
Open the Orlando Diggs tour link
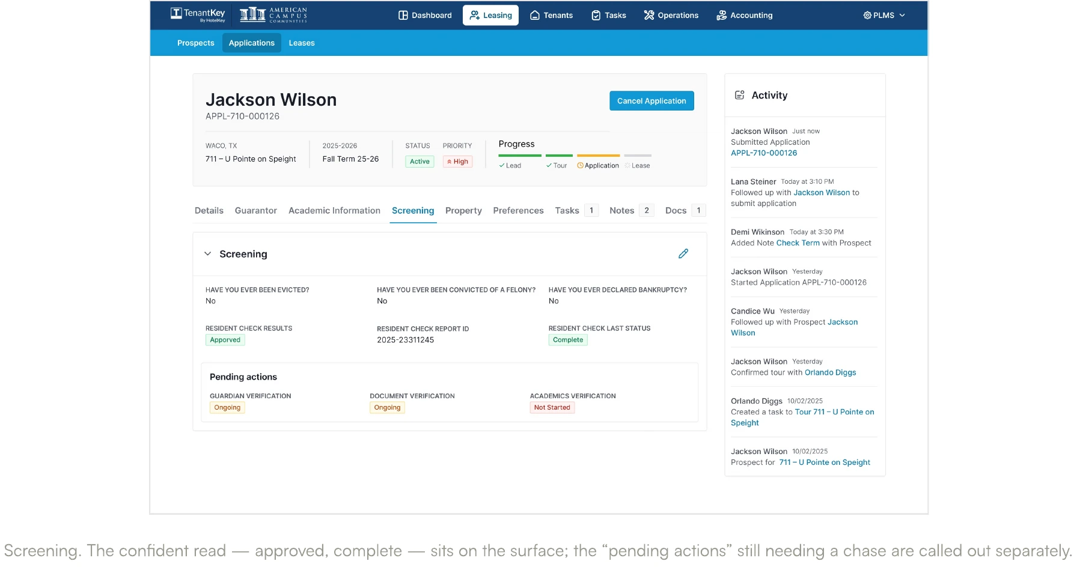[x=830, y=372]
